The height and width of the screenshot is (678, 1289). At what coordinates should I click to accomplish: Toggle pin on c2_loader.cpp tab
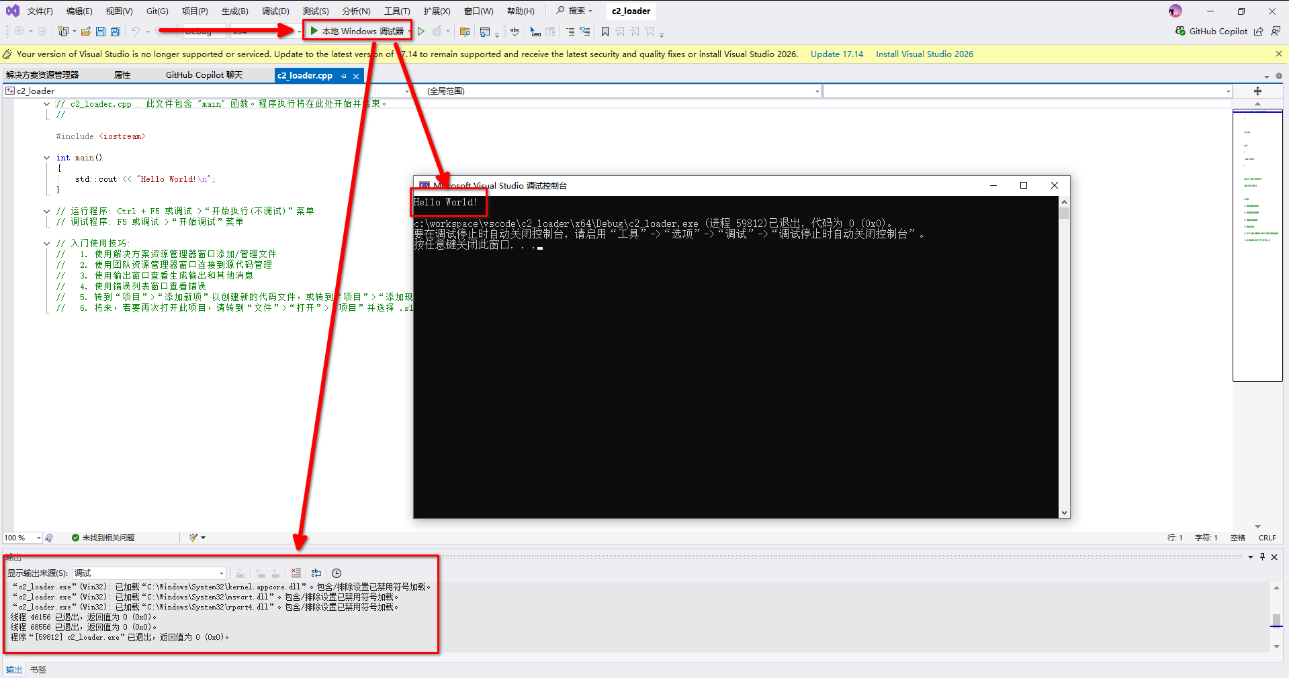[x=344, y=76]
